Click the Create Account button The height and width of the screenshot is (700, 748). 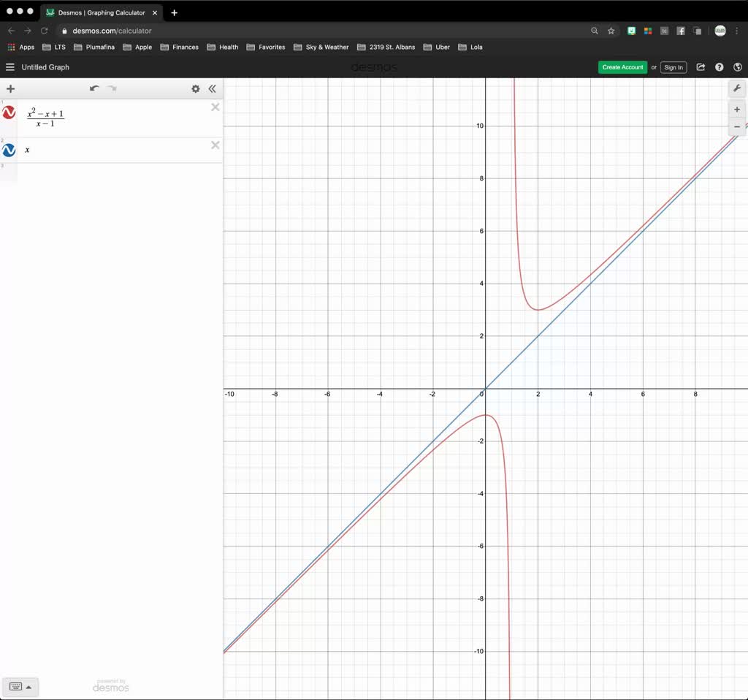click(622, 66)
